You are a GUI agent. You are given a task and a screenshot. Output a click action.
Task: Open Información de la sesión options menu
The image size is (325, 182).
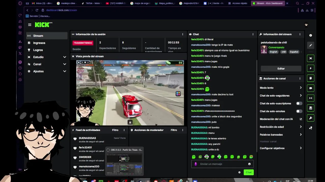[x=182, y=34]
